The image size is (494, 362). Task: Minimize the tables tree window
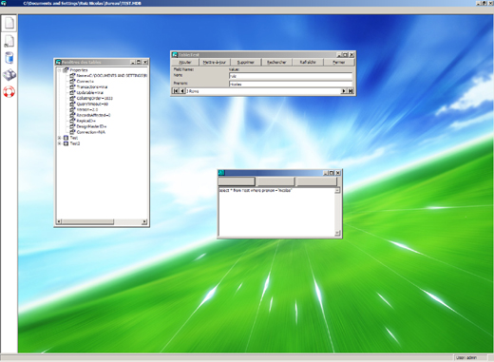133,62
